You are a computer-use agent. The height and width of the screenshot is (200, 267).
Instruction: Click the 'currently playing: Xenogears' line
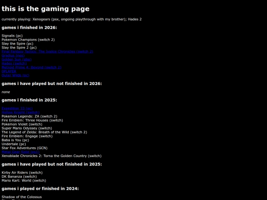click(x=72, y=19)
